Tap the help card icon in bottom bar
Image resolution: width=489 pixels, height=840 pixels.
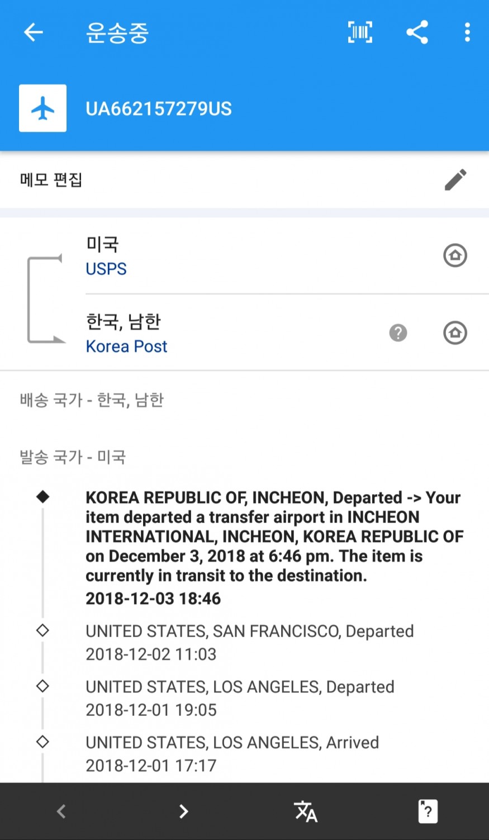428,811
